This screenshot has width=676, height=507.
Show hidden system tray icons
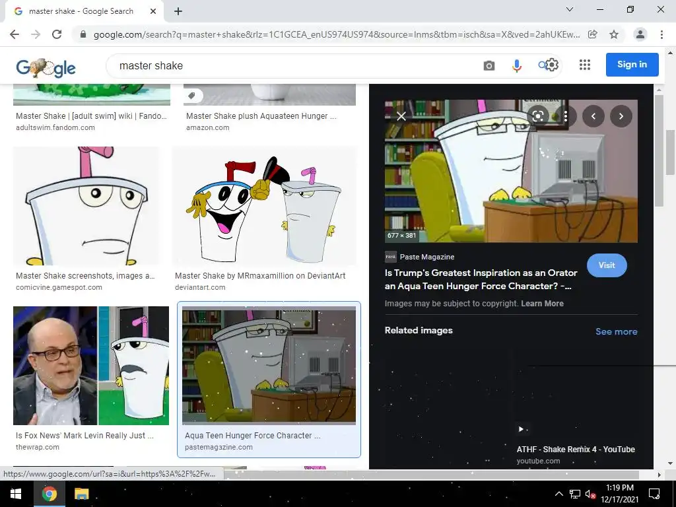pyautogui.click(x=558, y=494)
